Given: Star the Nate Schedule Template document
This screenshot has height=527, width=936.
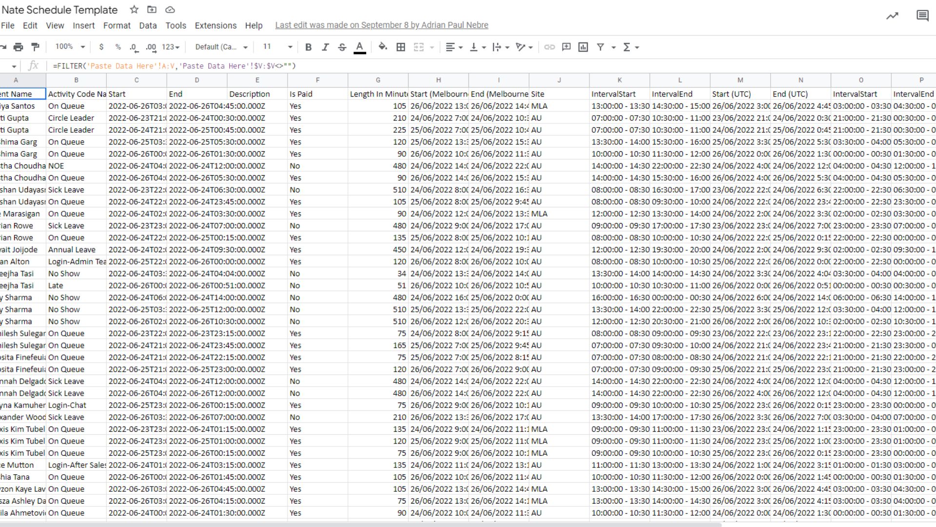Looking at the screenshot, I should 134,10.
